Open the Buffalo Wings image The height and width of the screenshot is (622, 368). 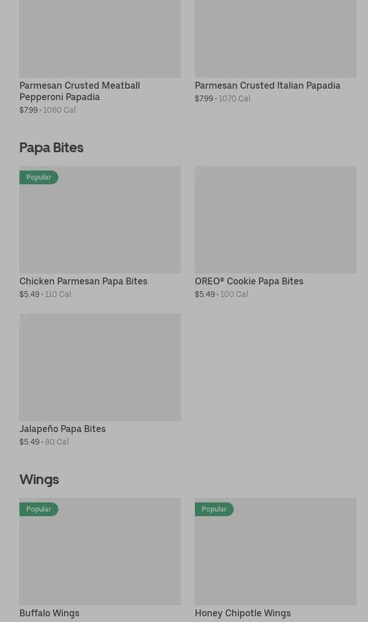point(100,557)
